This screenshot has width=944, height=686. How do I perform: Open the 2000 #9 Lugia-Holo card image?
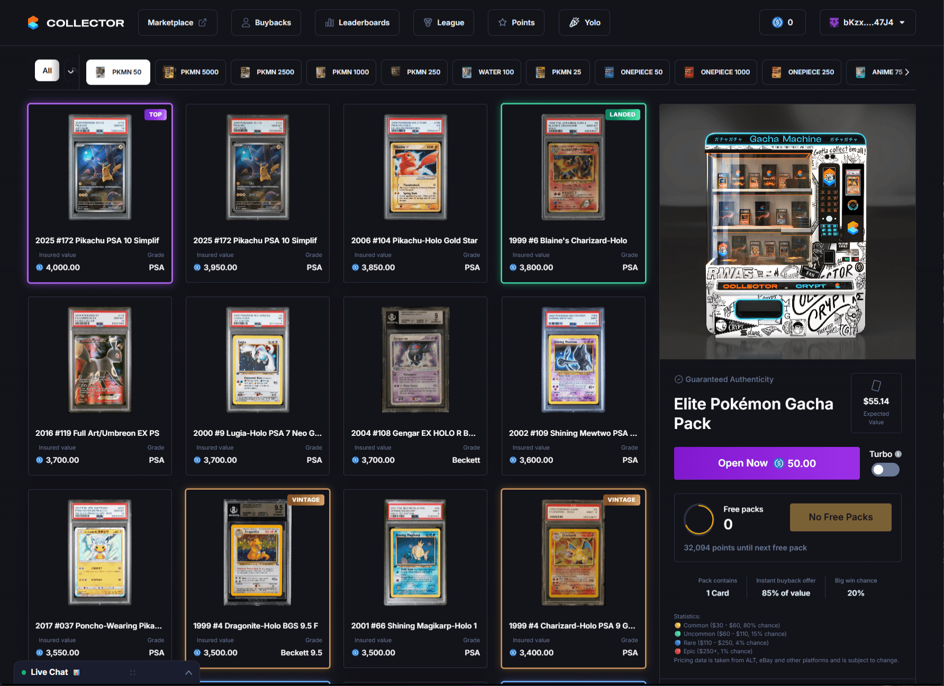[258, 360]
